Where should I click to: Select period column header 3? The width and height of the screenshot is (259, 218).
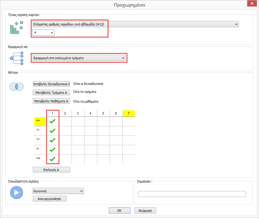tap(77, 113)
